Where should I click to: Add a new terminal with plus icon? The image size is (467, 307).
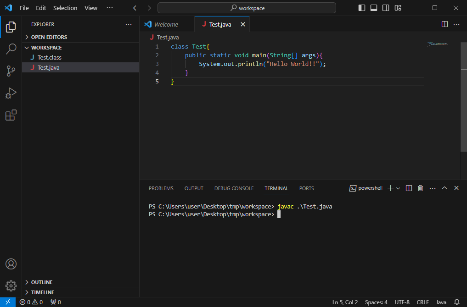[x=390, y=188]
